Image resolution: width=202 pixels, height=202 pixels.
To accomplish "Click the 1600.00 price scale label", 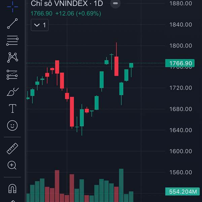I will point(180,151).
